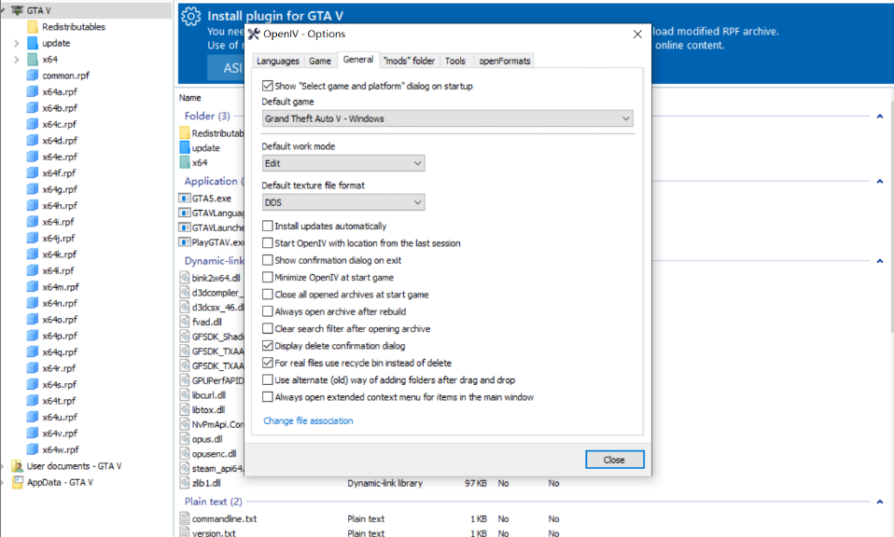Click the commandline.txt file icon
Screen dimensions: 894x537
[184, 518]
